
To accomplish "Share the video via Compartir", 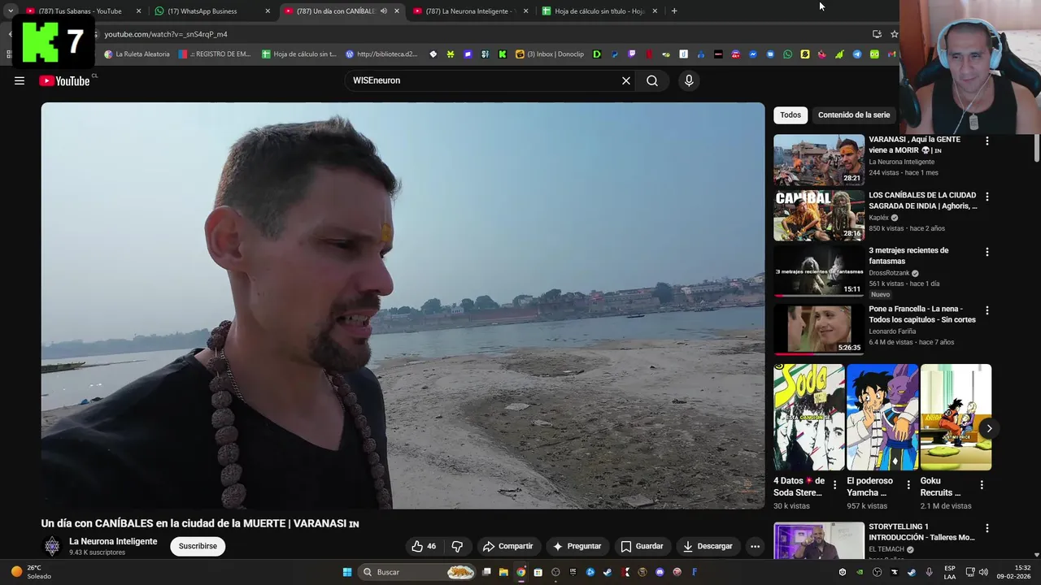I will click(x=507, y=546).
